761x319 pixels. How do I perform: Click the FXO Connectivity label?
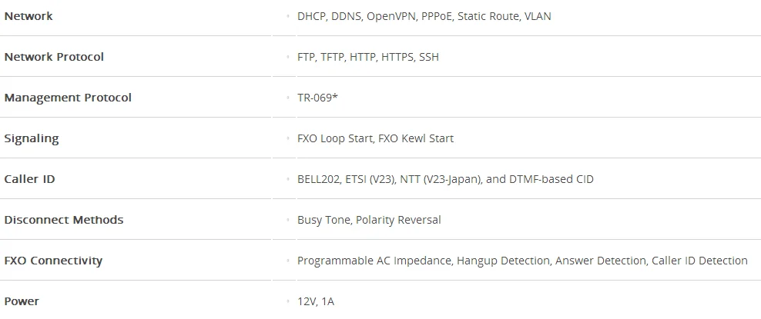tap(53, 261)
